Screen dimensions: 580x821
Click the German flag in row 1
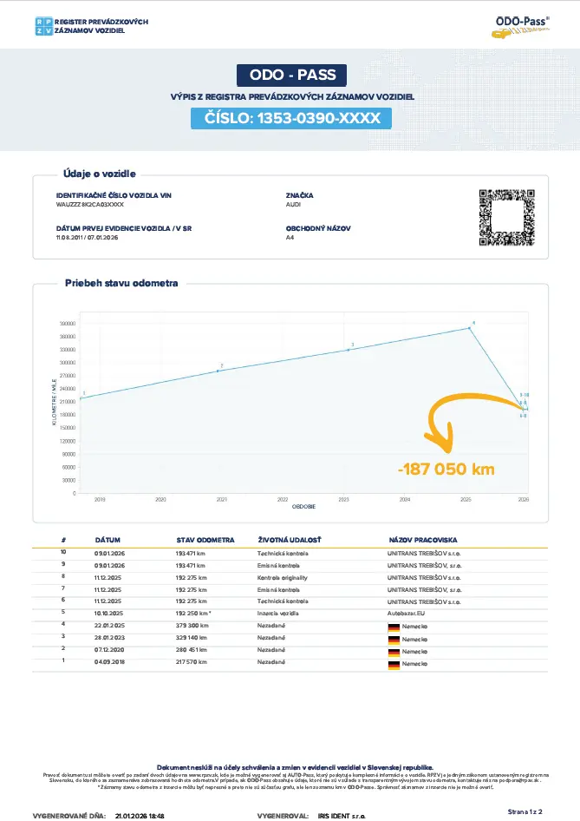coord(393,664)
